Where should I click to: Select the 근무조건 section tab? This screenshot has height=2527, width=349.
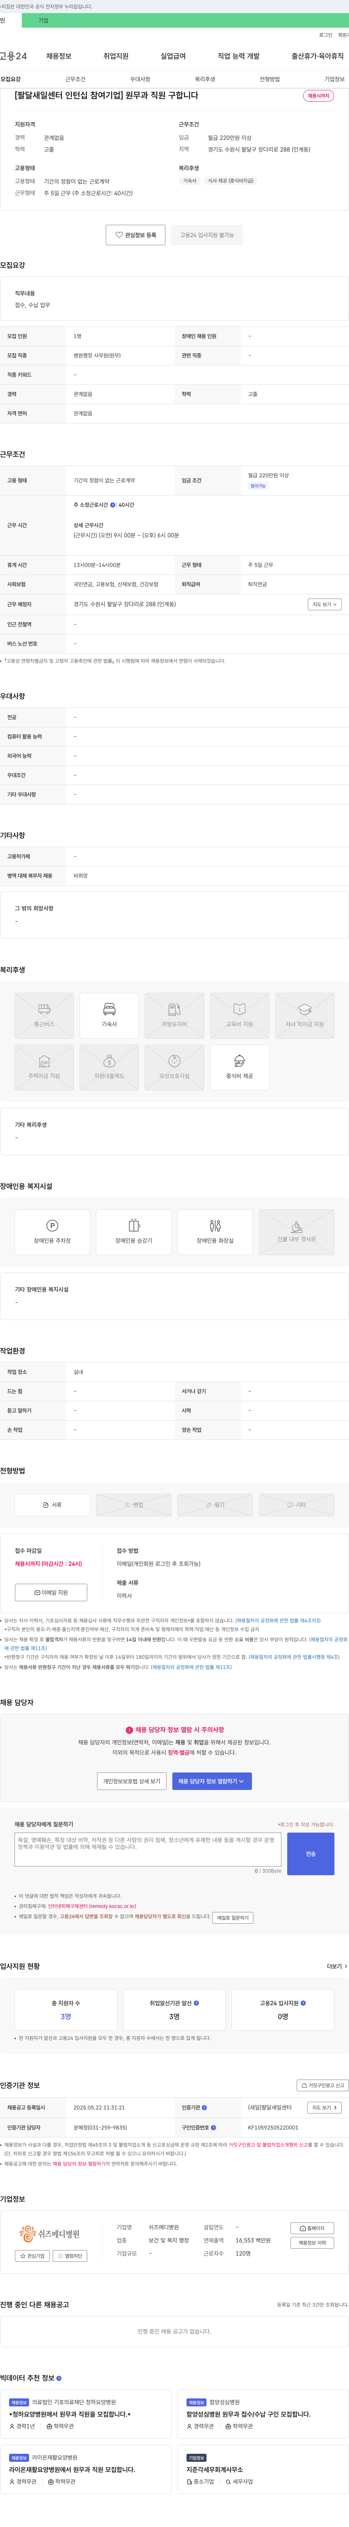pos(75,79)
